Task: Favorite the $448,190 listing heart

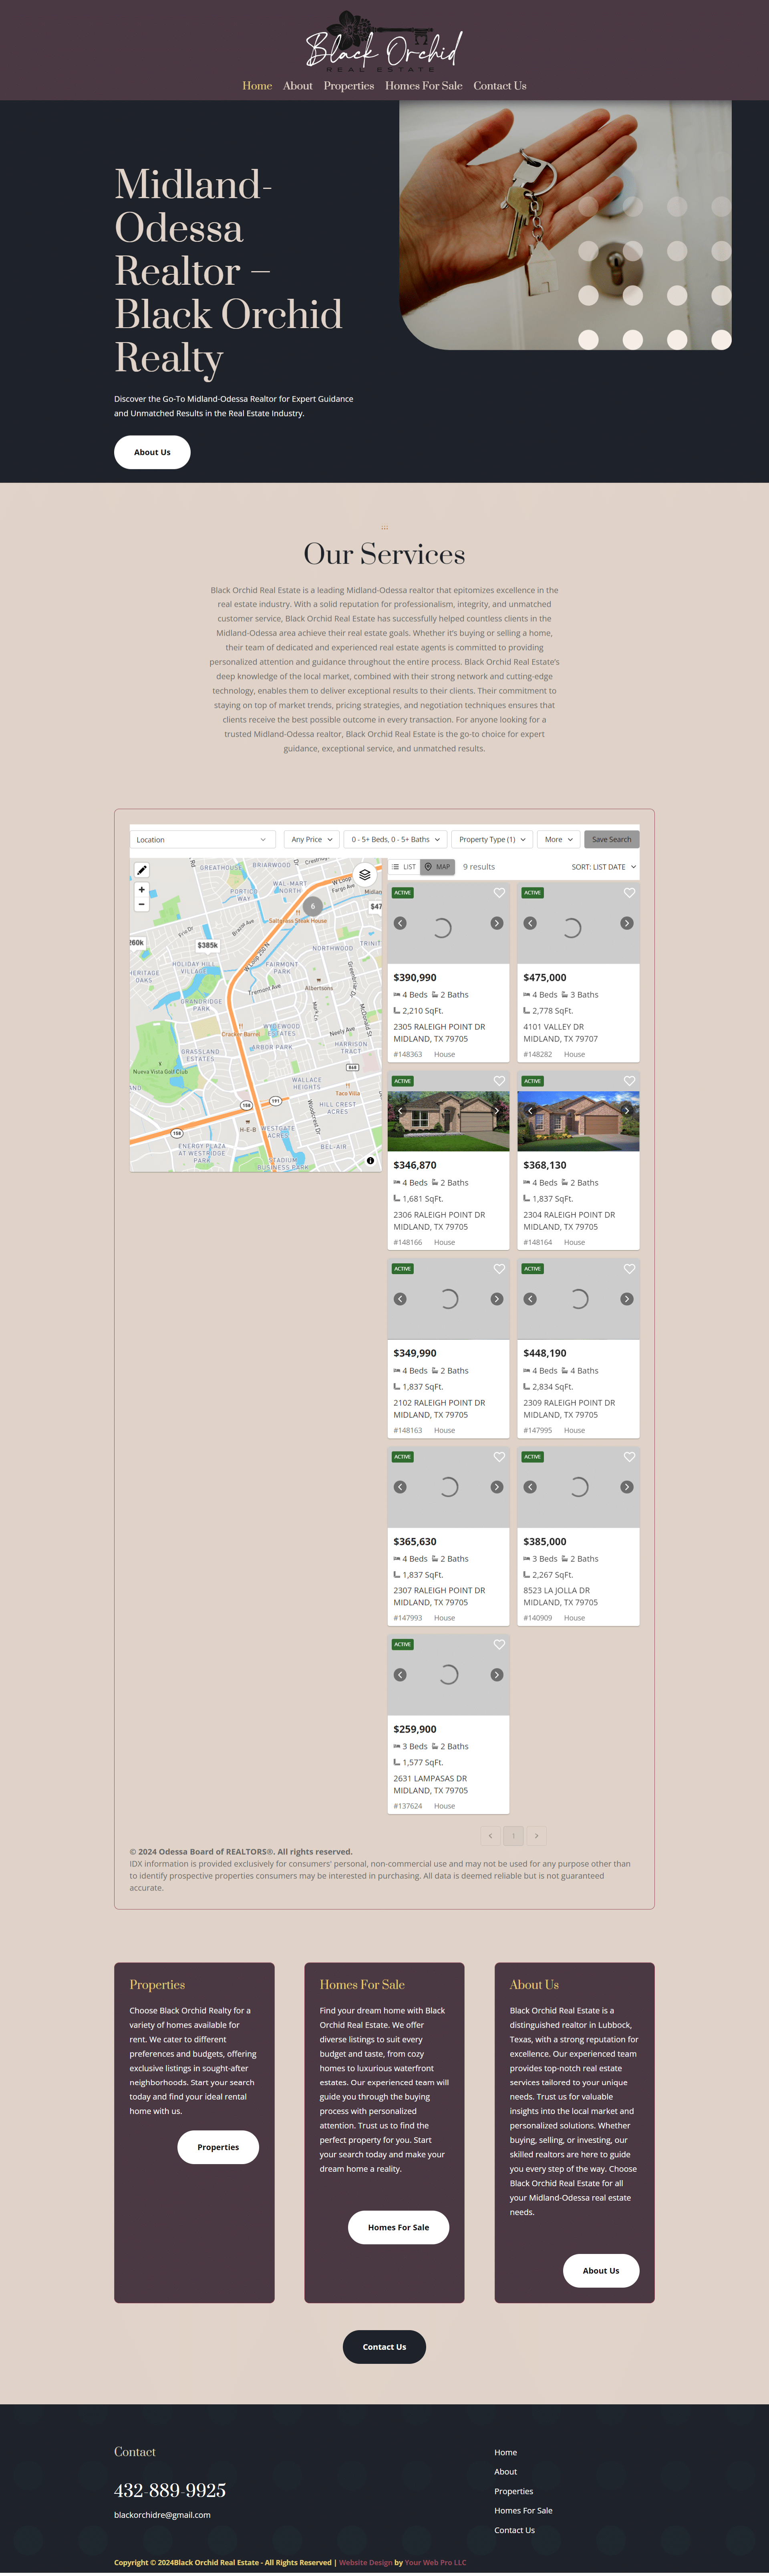Action: click(x=629, y=1269)
